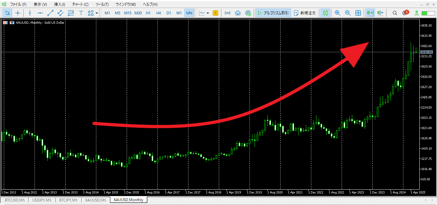Select the trendline drawing tool

50,13
